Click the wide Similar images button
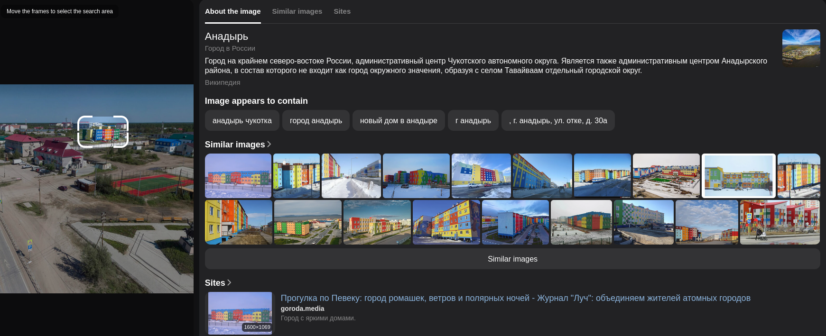This screenshot has width=826, height=336. click(512, 259)
